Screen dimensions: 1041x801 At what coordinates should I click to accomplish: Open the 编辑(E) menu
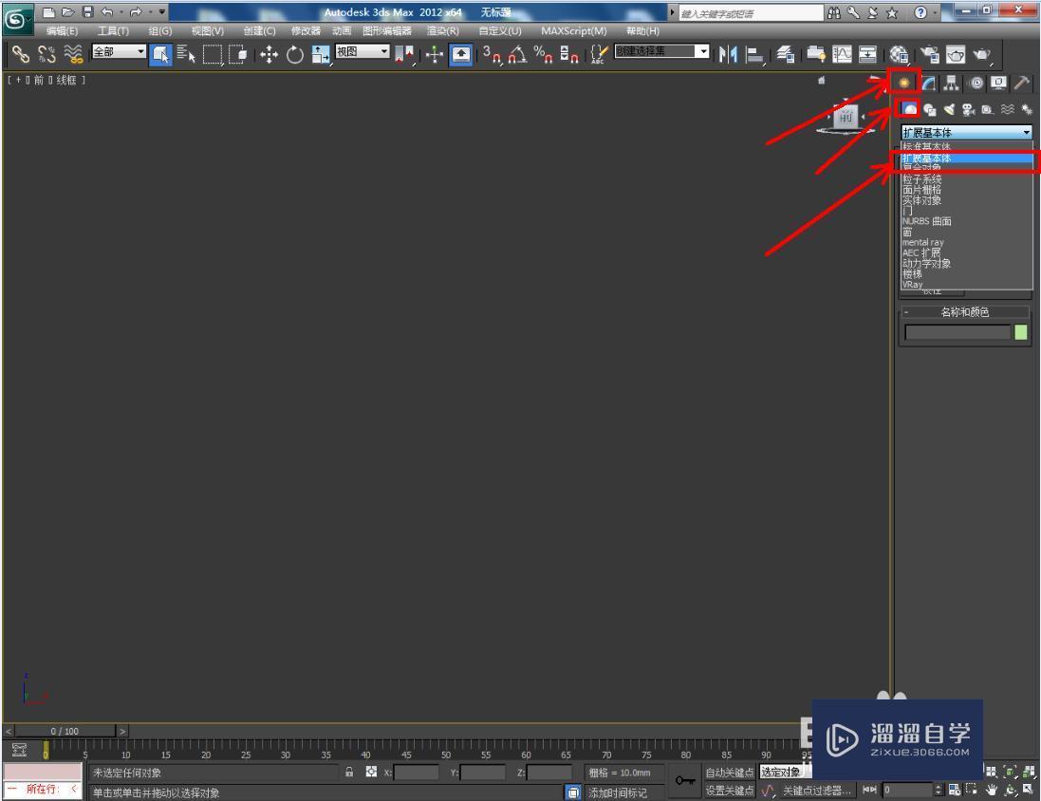coord(63,31)
